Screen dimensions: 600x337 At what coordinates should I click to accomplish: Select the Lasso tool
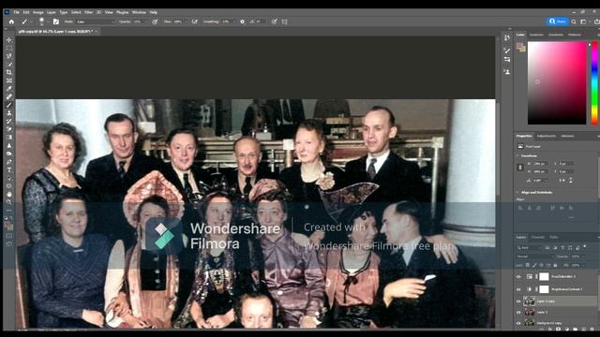[8, 56]
